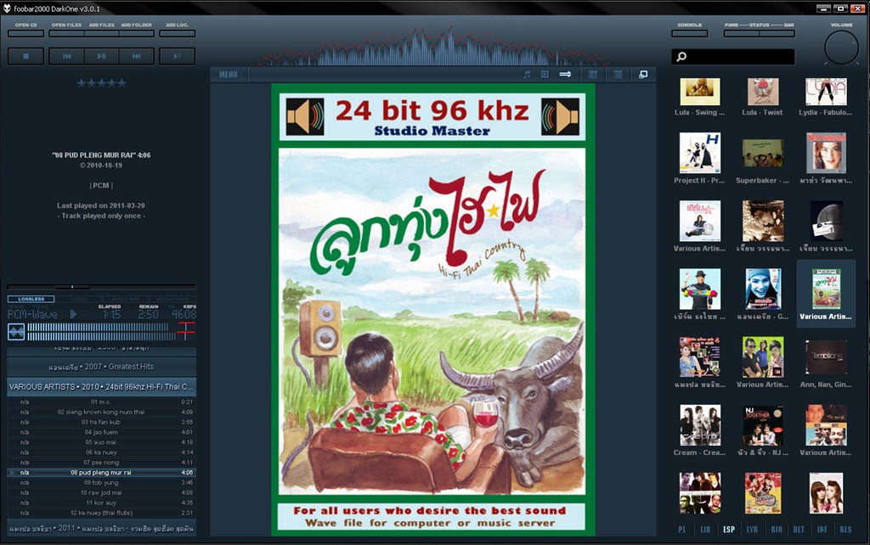Select track "09 tob yung"
Screen dimensions: 870x545
pyautogui.click(x=102, y=482)
